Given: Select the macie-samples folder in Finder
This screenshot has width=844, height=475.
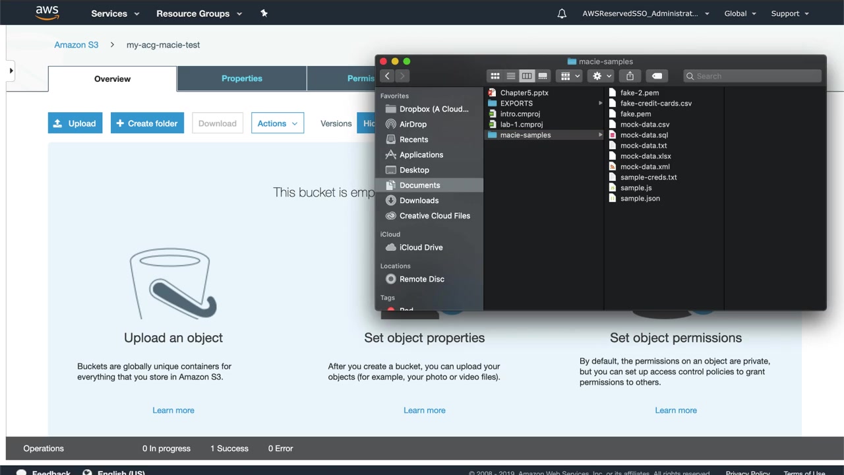Looking at the screenshot, I should (x=544, y=135).
